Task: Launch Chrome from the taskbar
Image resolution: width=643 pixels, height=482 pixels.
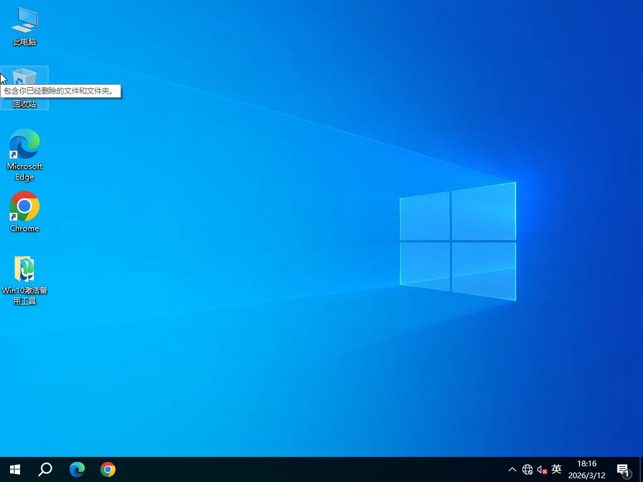Action: tap(108, 469)
